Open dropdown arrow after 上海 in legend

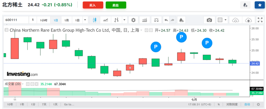pos(141,31)
